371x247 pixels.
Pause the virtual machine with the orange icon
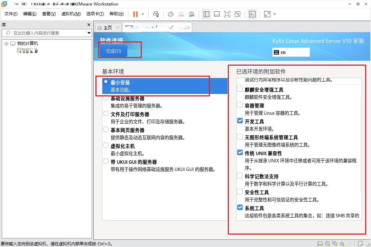(x=135, y=14)
